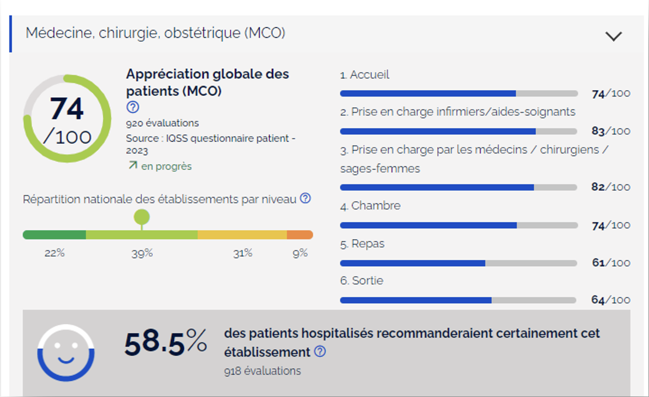Click the orange 9% distribution segment
This screenshot has height=397, width=649.
point(300,235)
